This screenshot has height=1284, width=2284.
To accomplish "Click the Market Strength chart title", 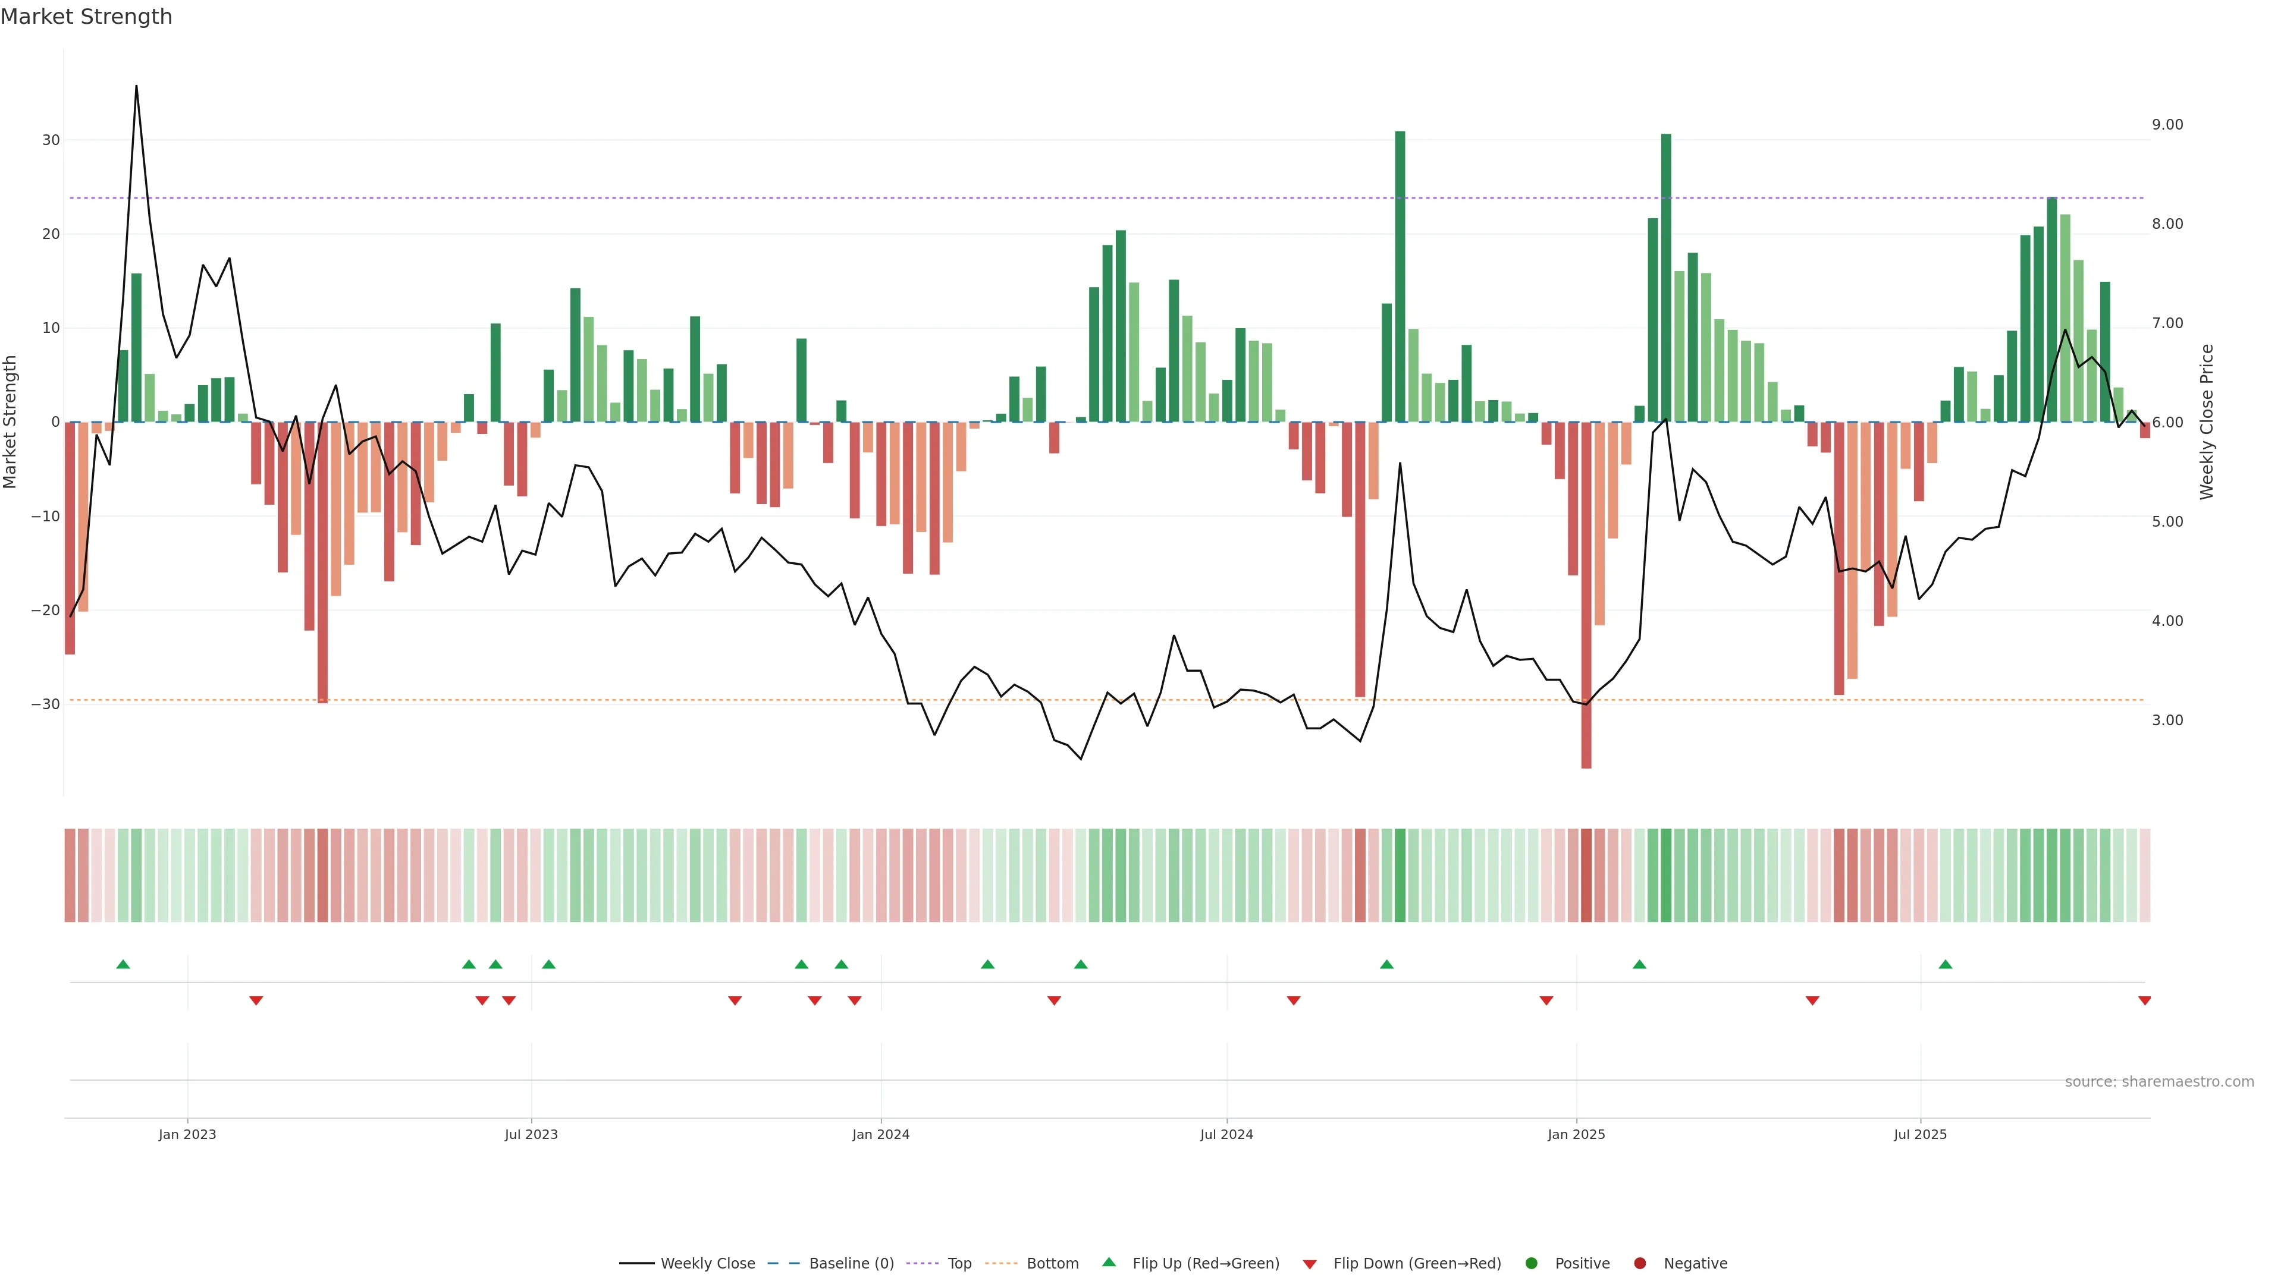I will click(86, 17).
